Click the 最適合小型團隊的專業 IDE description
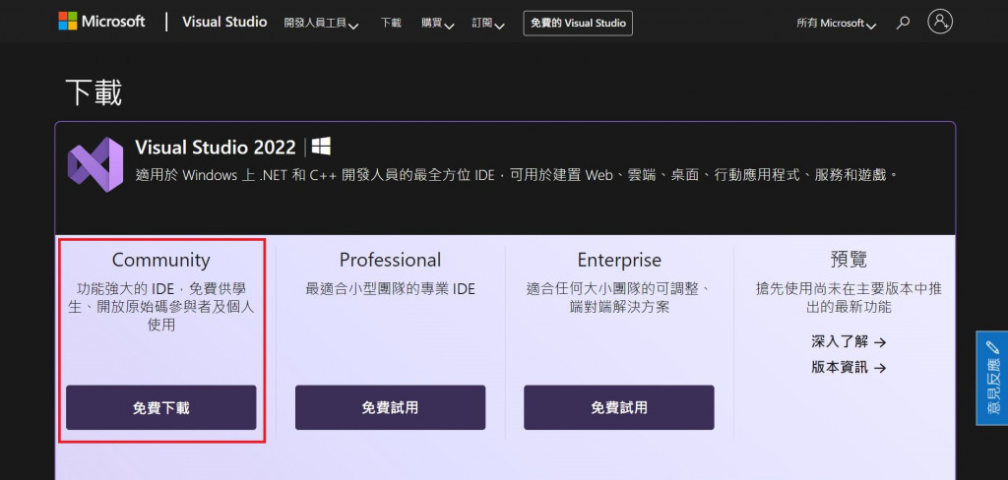The height and width of the screenshot is (480, 1008). click(x=390, y=289)
